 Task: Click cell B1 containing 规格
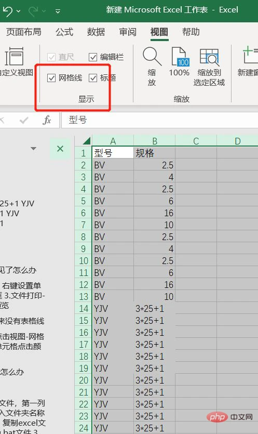tap(155, 153)
